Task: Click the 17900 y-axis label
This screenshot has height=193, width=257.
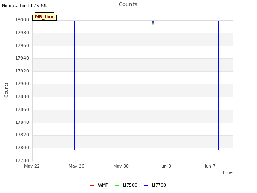Action: [22, 84]
